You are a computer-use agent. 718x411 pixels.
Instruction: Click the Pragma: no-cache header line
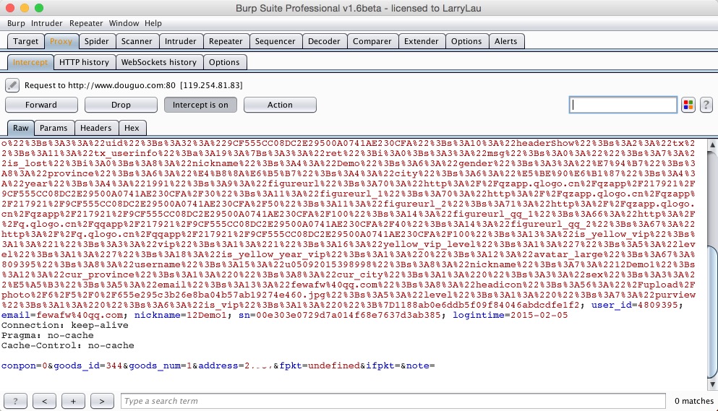point(47,335)
